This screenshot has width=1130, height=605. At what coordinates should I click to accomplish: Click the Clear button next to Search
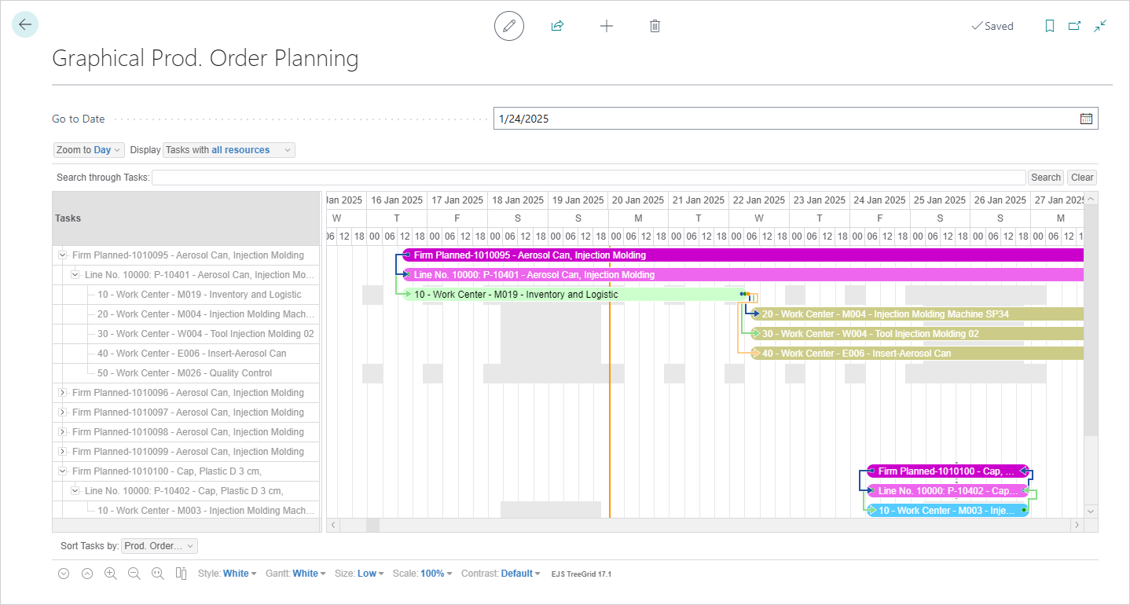coord(1081,177)
